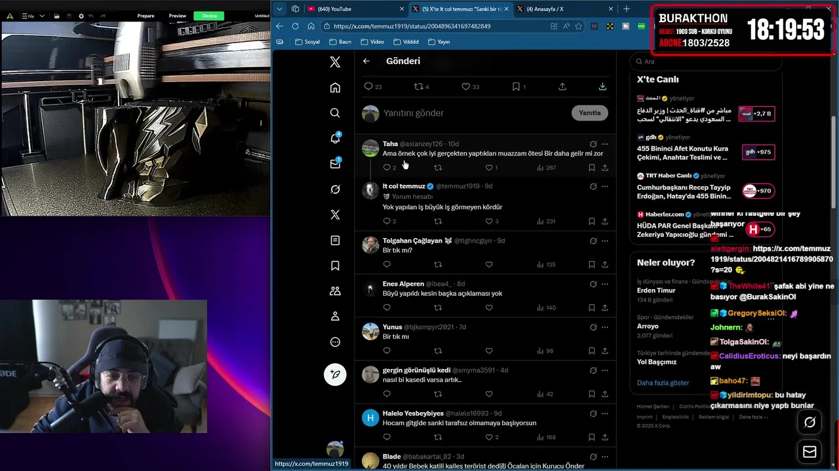Viewport: 839px width, 471px height.
Task: Reply to Tolgahan Çağlayan's comment
Action: click(x=387, y=264)
